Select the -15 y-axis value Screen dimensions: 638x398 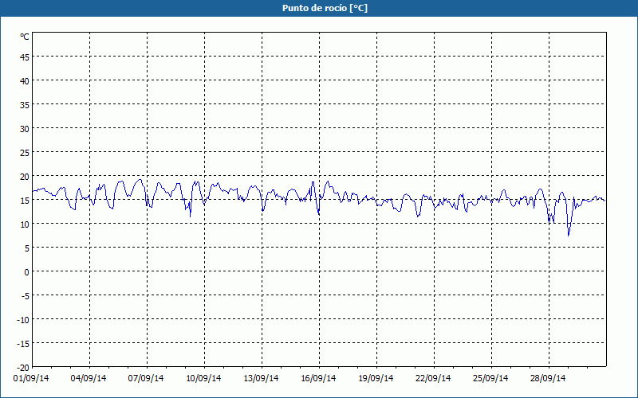click(x=23, y=344)
